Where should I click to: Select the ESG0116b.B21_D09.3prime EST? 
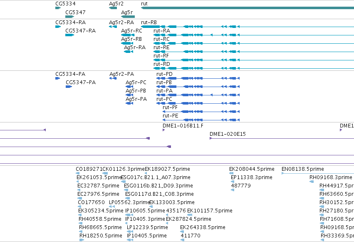(x=126, y=190)
